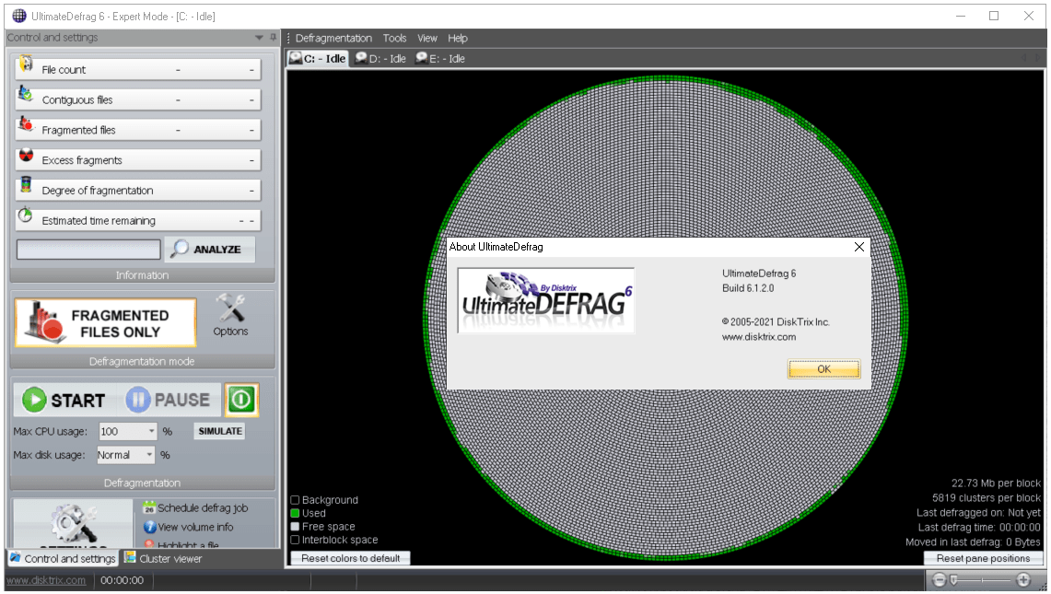Click the Highlight a file link
This screenshot has width=1051, height=594.
[188, 544]
